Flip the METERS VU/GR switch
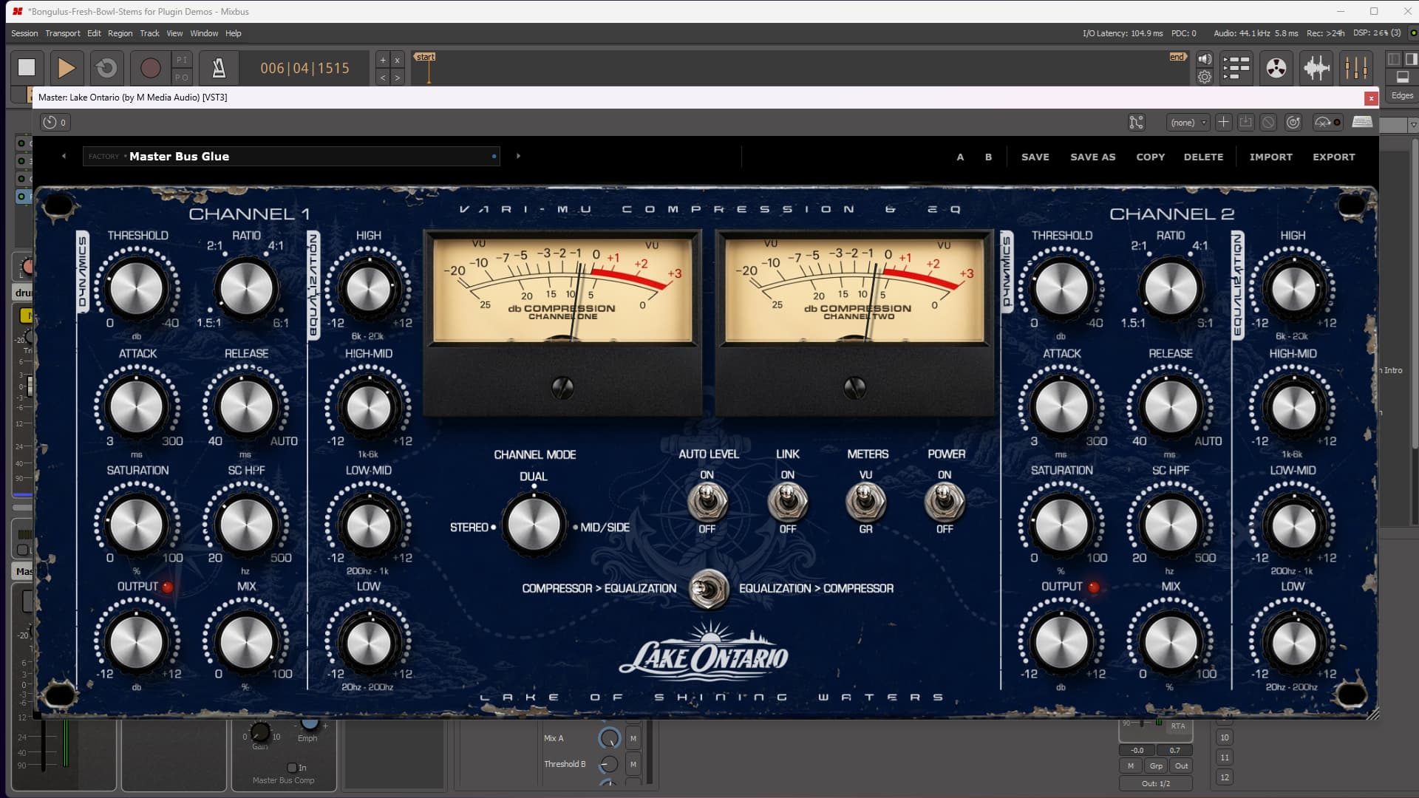 point(865,502)
